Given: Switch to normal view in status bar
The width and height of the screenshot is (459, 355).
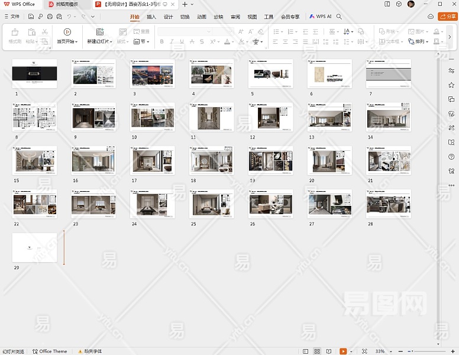Looking at the screenshot, I should [306, 351].
